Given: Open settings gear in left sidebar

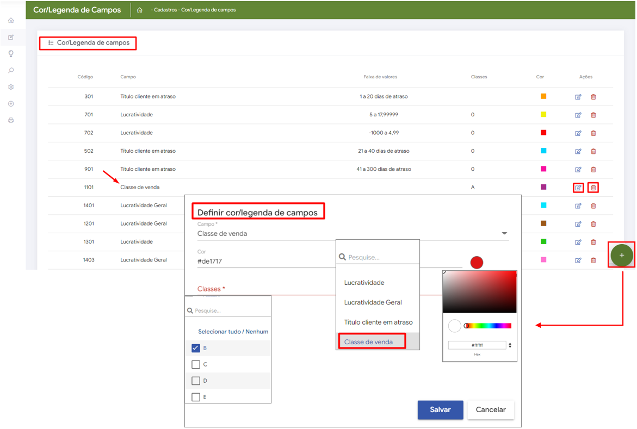Looking at the screenshot, I should (x=11, y=87).
